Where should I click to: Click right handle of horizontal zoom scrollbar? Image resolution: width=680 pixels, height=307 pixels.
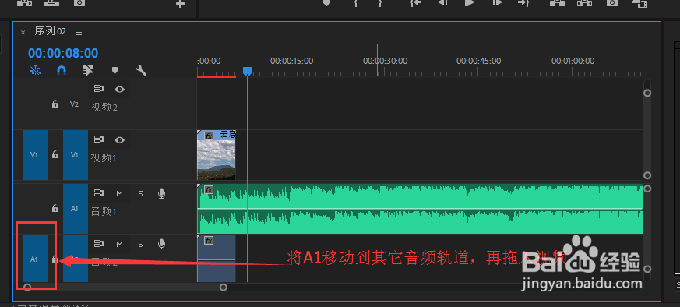point(224,287)
